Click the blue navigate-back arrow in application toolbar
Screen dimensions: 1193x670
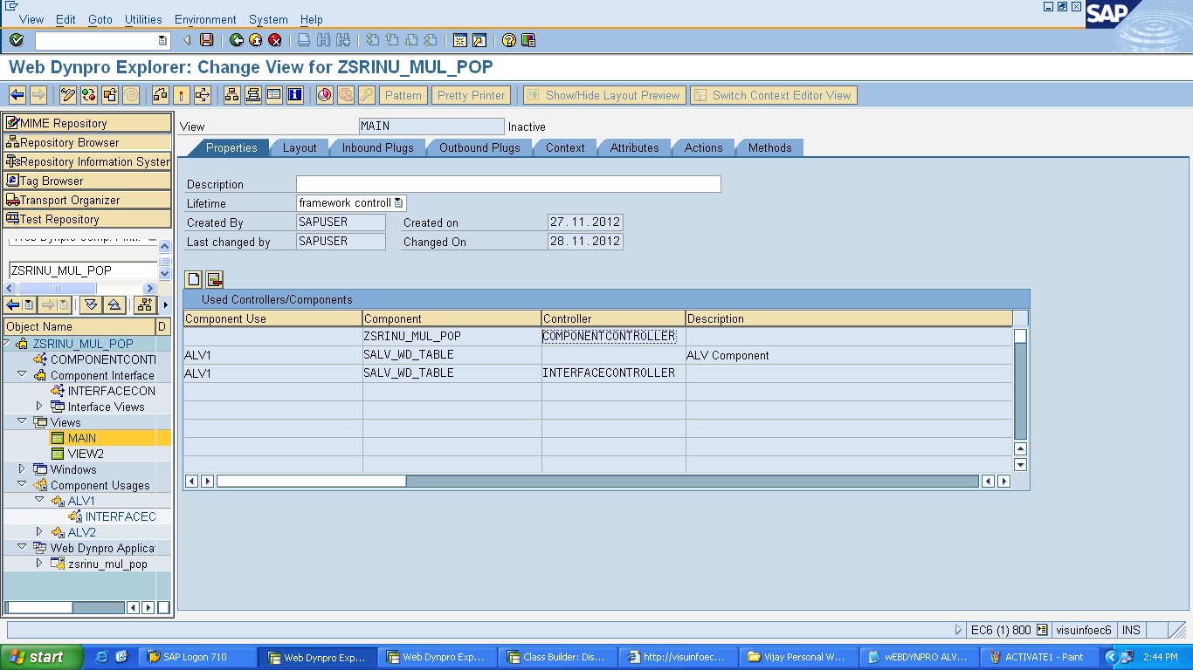click(x=17, y=95)
